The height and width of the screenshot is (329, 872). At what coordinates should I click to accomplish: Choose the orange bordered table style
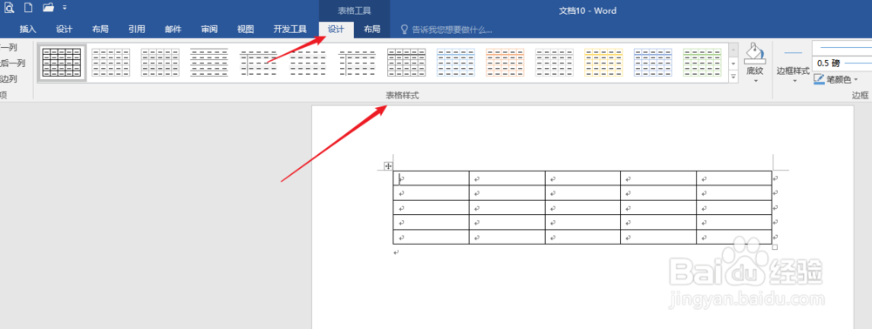point(505,62)
